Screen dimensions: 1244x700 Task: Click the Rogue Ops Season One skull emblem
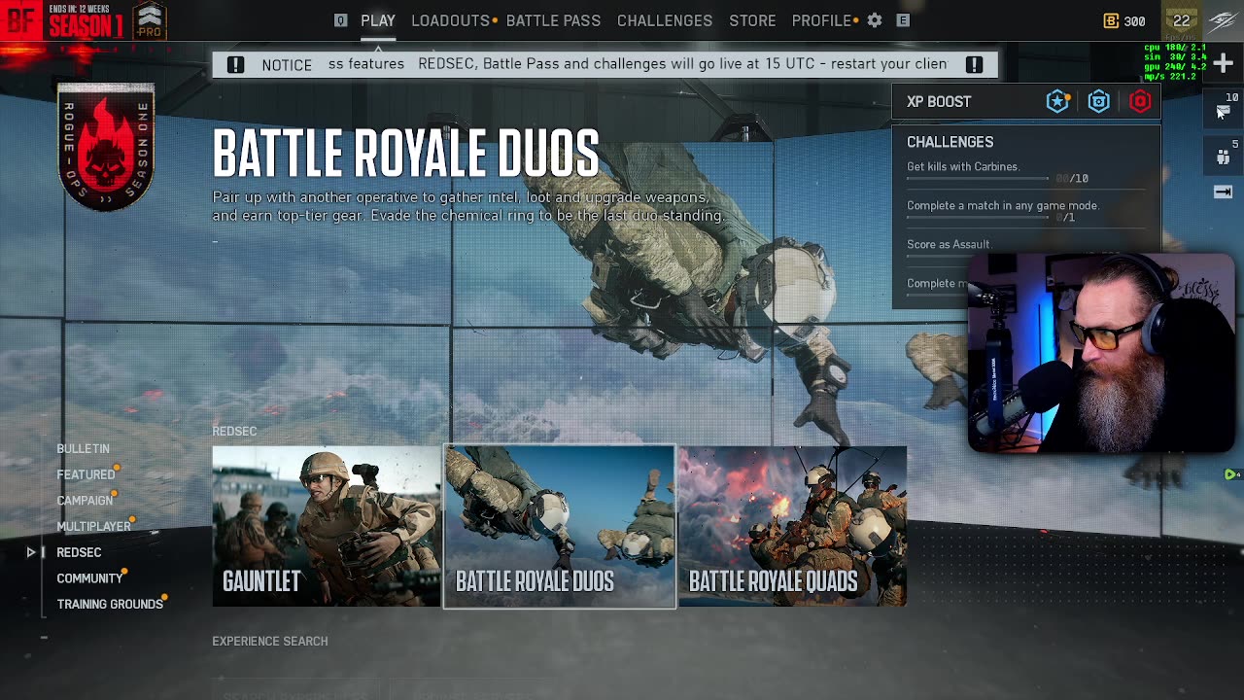(106, 147)
